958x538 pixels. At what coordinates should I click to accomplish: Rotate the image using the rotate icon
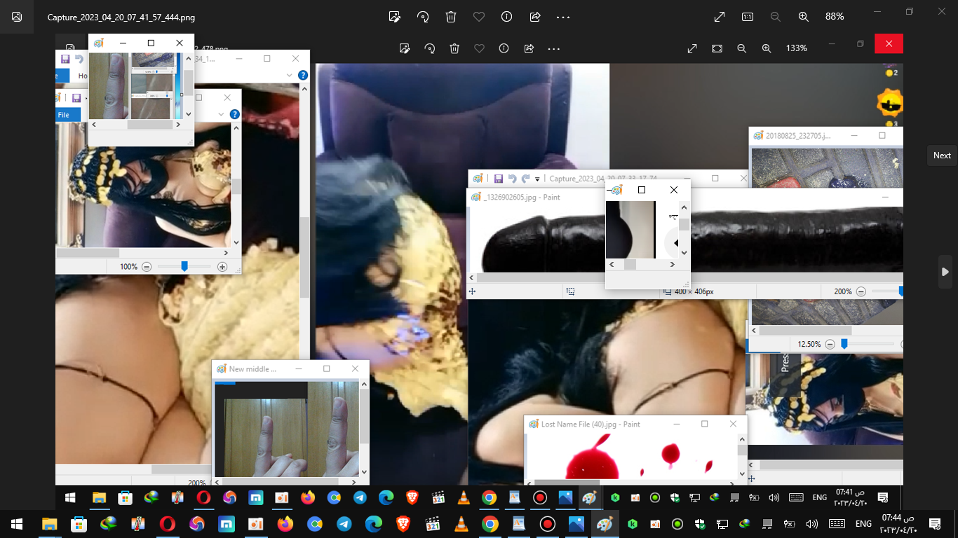click(422, 16)
